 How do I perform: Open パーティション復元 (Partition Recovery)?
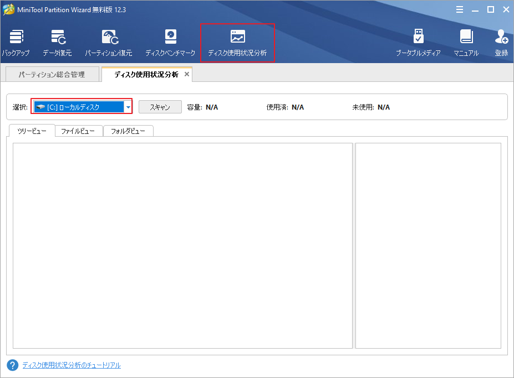109,43
